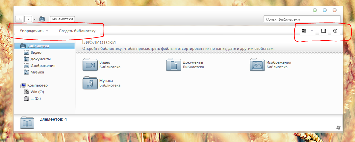
Task: Select the Изображения library folder icon
Action: click(257, 65)
